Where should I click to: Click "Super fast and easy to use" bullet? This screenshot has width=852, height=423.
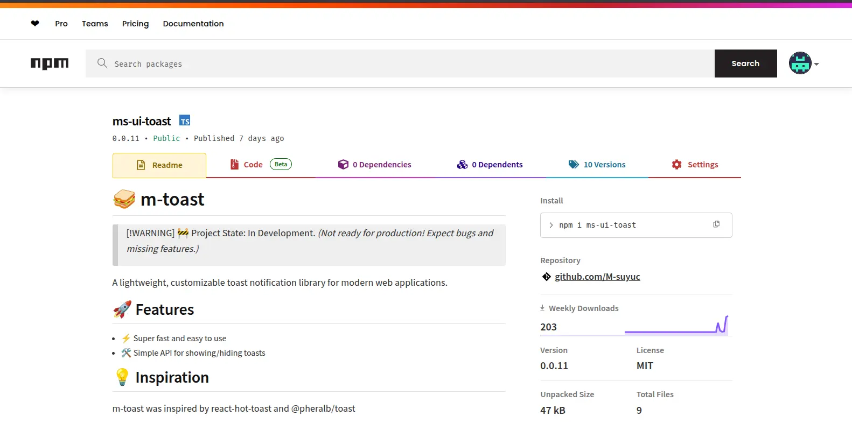point(180,339)
